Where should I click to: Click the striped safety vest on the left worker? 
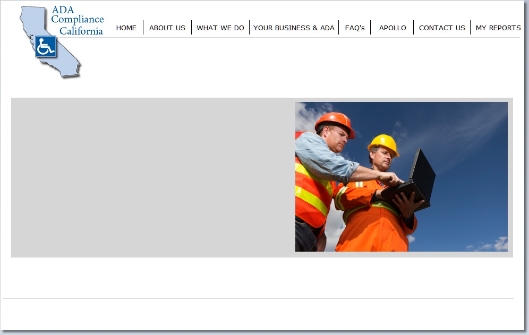coord(311,194)
